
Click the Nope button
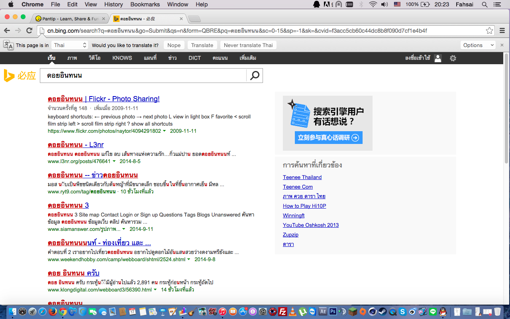174,45
